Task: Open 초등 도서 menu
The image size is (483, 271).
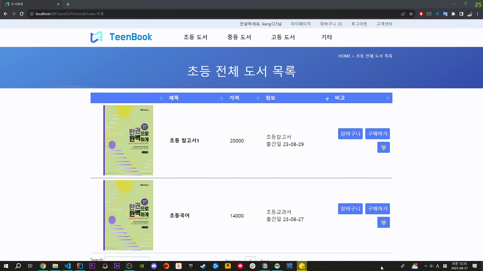Action: click(x=195, y=37)
